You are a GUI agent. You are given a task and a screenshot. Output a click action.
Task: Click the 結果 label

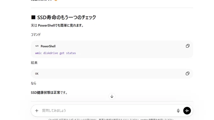pyautogui.click(x=34, y=63)
